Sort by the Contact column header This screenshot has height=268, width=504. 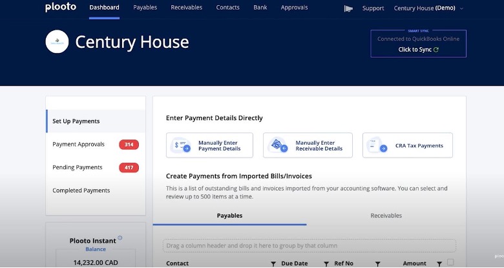tap(178, 263)
